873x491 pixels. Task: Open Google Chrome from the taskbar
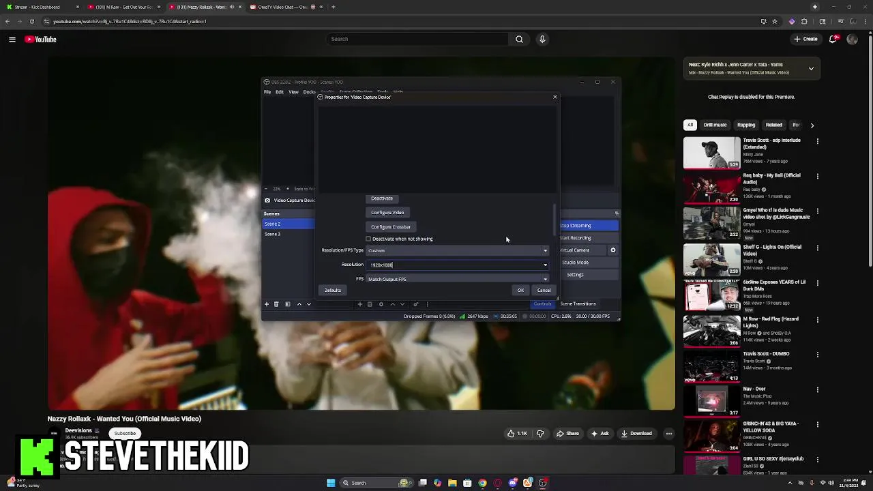482,483
